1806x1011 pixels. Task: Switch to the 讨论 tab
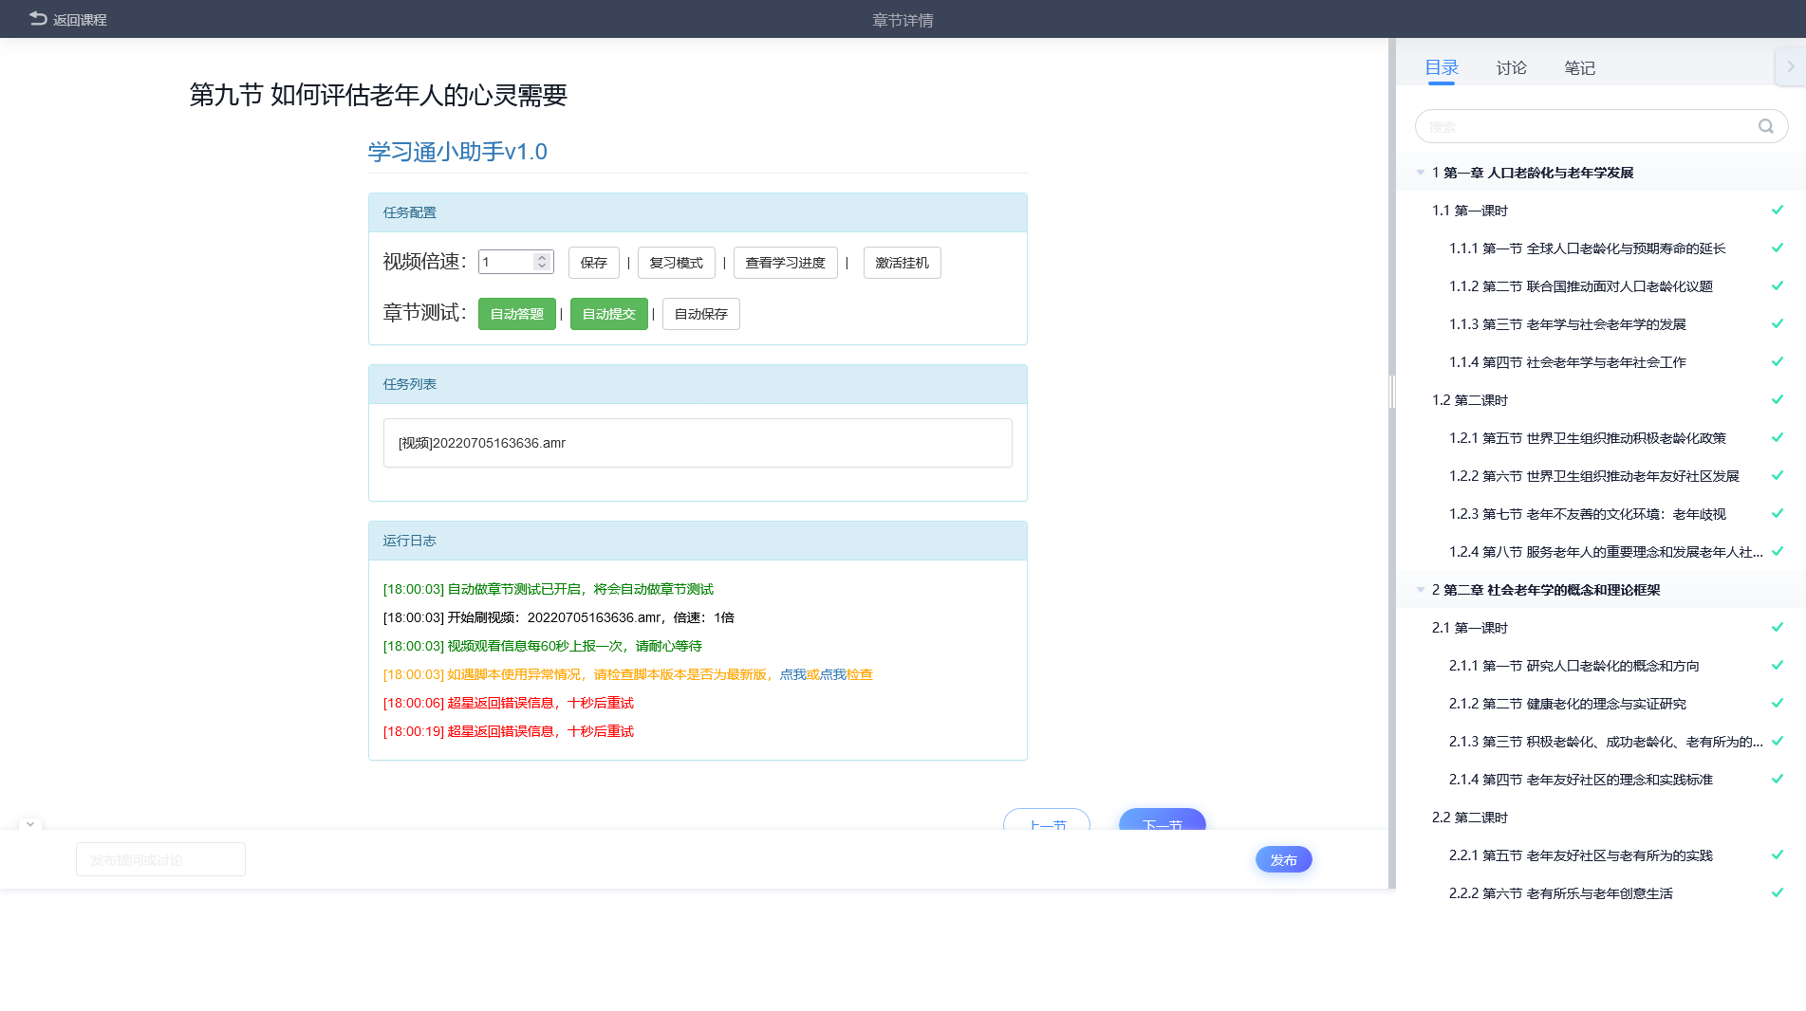point(1510,67)
